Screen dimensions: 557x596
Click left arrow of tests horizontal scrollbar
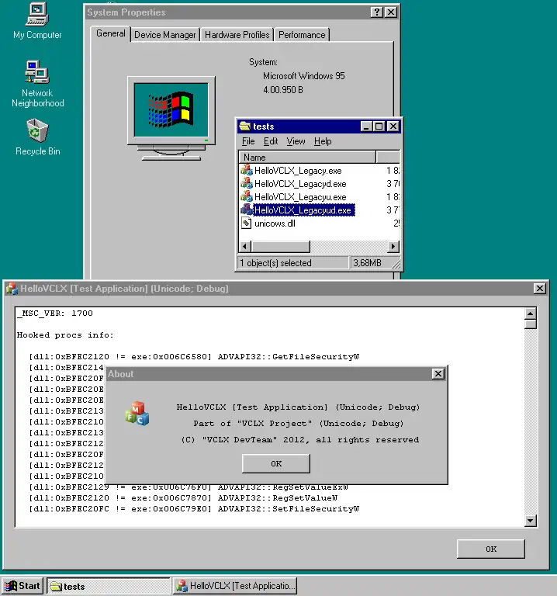[x=245, y=247]
